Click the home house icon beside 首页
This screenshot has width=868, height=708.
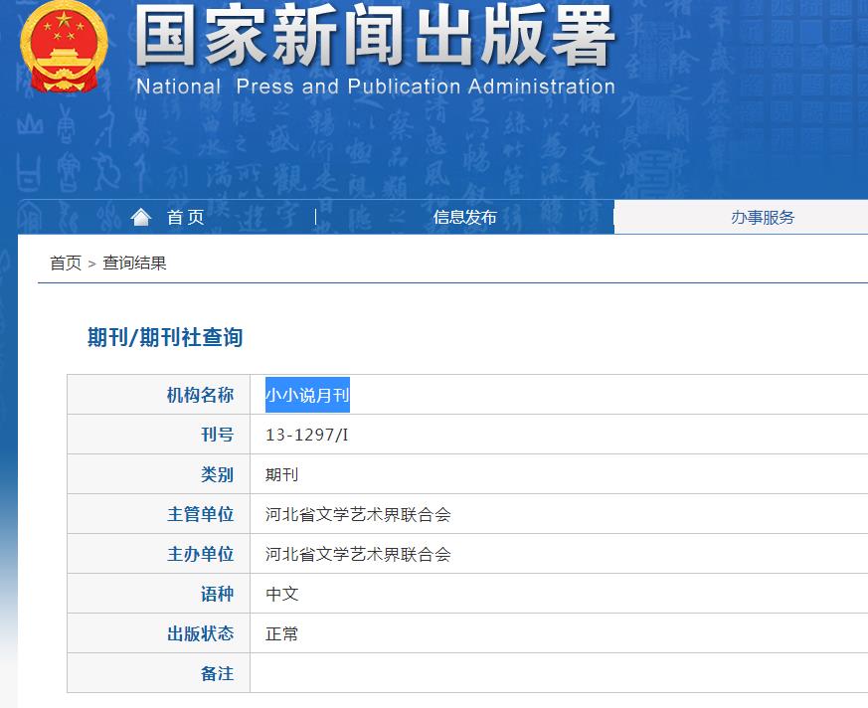pyautogui.click(x=142, y=217)
